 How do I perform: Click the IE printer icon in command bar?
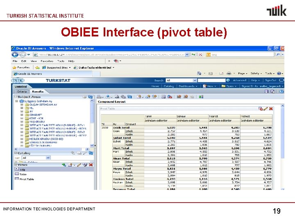point(229,74)
